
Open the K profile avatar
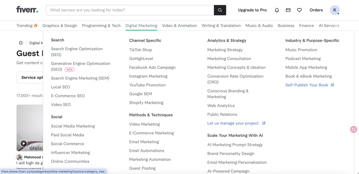[335, 10]
